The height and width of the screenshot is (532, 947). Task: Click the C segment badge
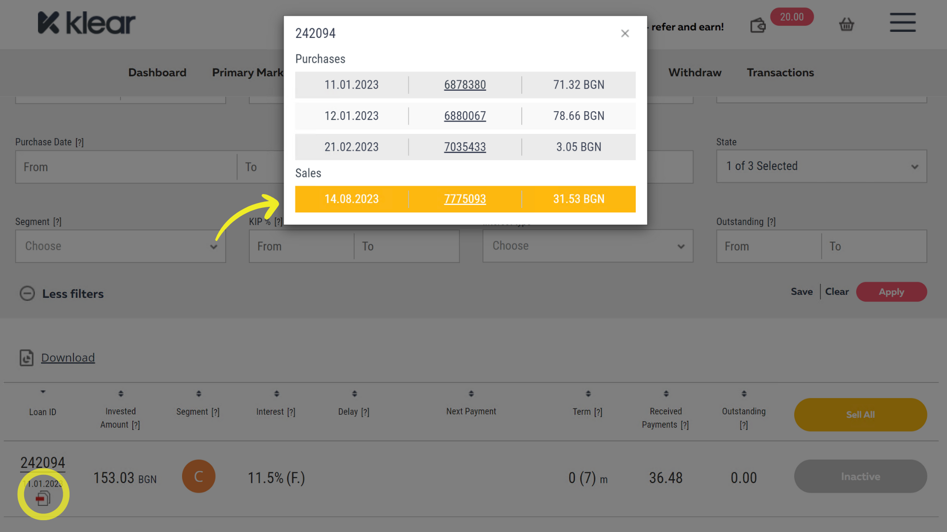click(x=198, y=476)
